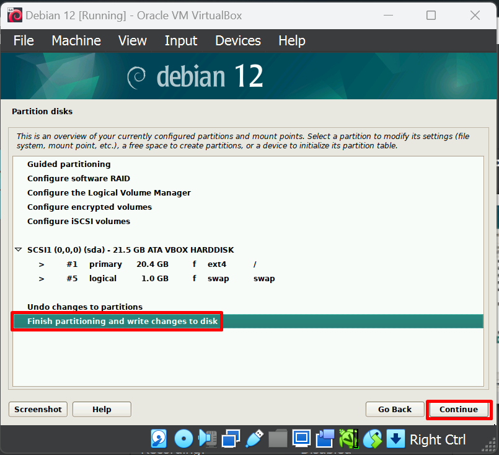Screen dimensions: 499x455
Task: Select the 1.0 GB swap partition
Action: point(248,279)
